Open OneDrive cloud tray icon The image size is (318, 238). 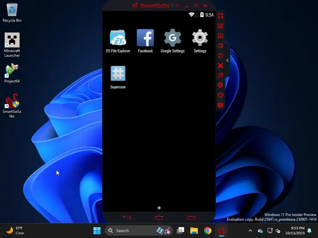coord(261,231)
